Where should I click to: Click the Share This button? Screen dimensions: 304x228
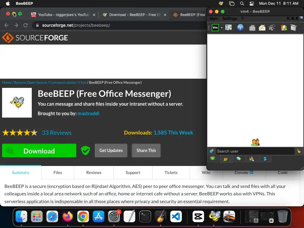(146, 151)
